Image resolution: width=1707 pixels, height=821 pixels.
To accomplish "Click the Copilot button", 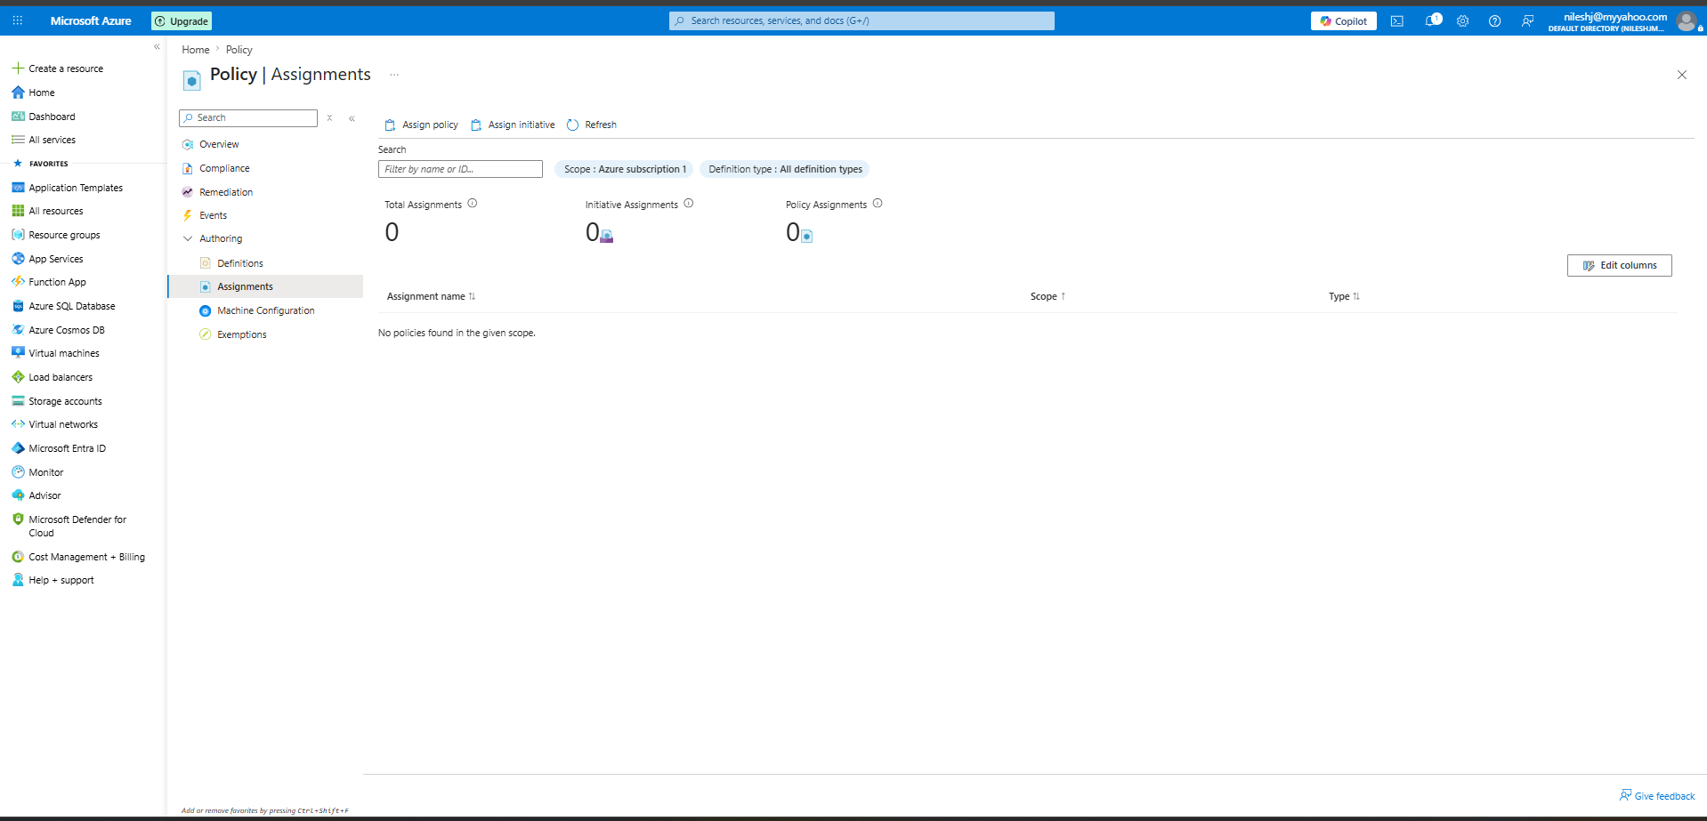I will (1344, 21).
